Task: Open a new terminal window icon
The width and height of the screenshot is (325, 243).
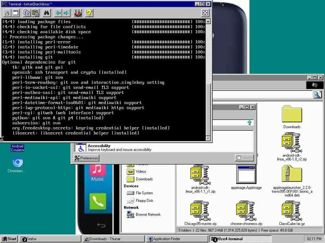Action: pyautogui.click(x=16, y=13)
